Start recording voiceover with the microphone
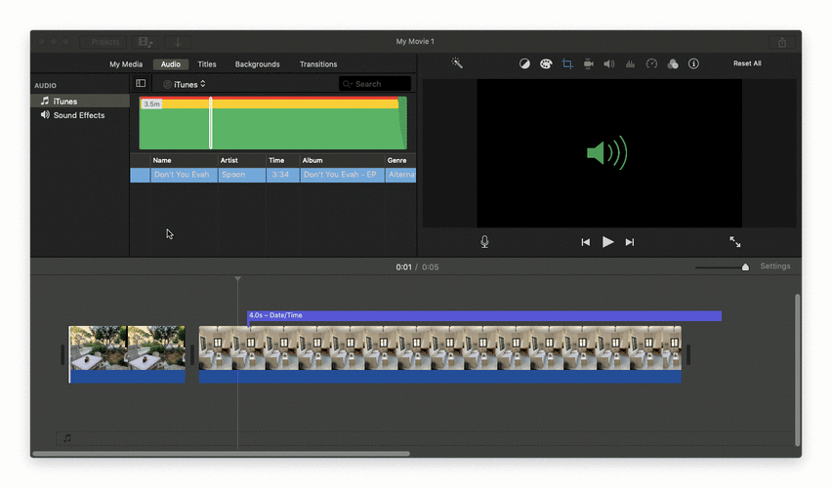Viewport: 832px width, 488px height. coord(484,242)
